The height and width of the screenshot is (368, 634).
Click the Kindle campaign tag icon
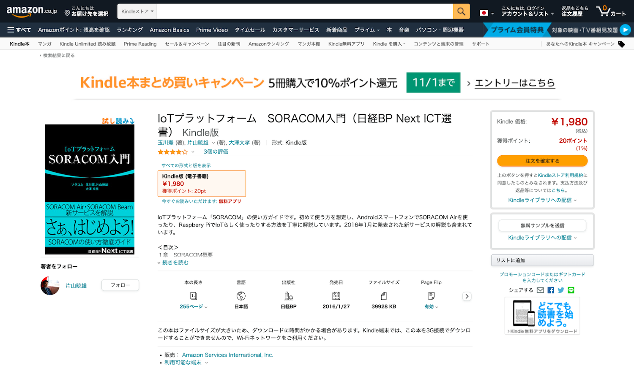[x=621, y=44]
